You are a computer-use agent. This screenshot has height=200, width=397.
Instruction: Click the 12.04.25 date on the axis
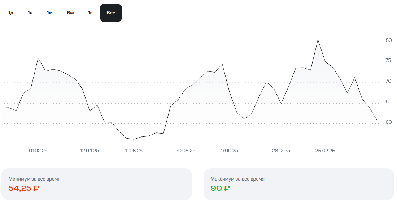(x=90, y=151)
